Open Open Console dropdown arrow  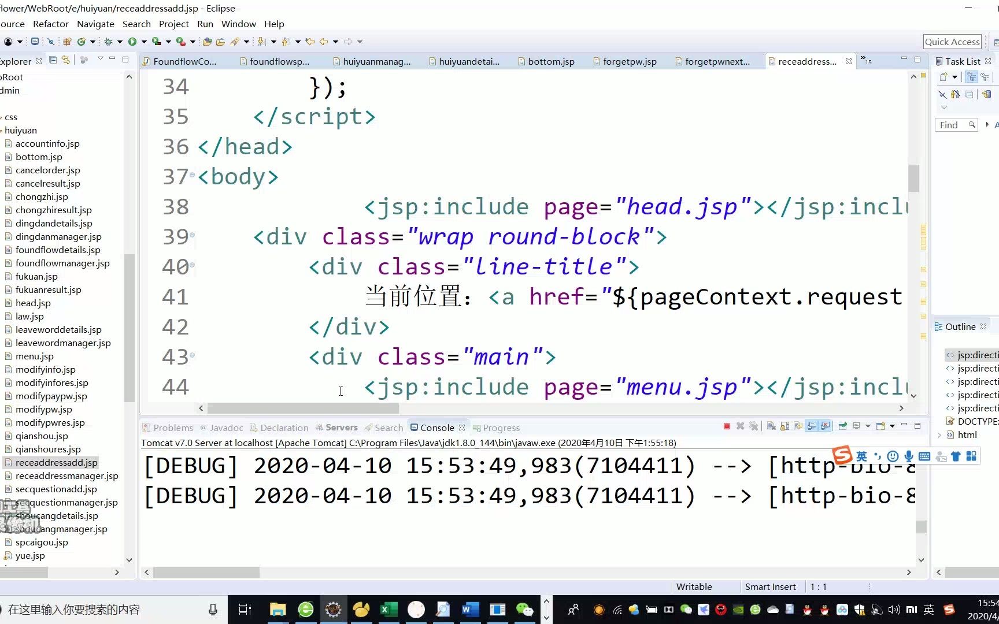pos(892,426)
